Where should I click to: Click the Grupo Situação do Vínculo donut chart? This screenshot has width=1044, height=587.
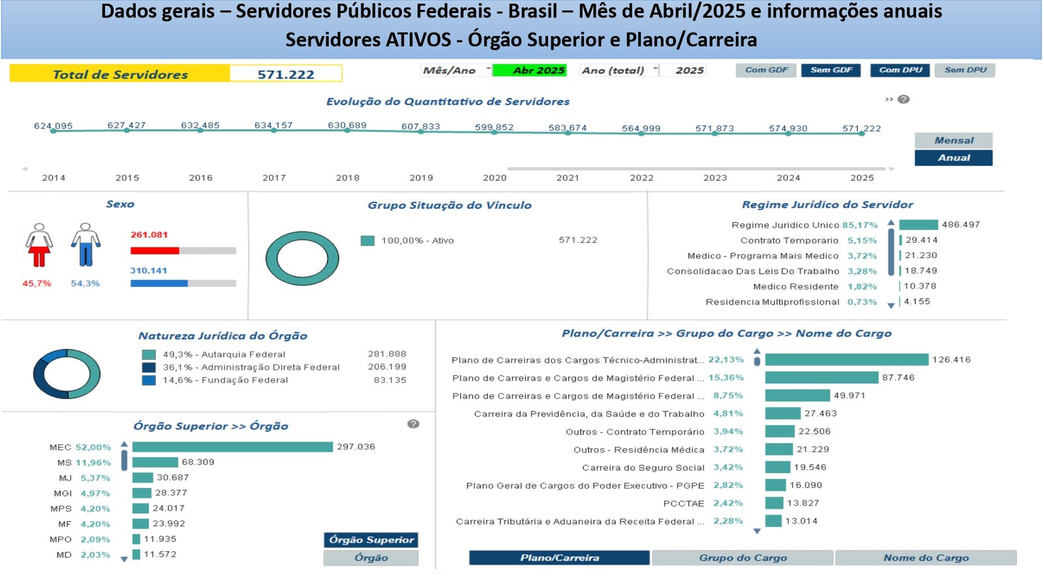click(x=302, y=258)
